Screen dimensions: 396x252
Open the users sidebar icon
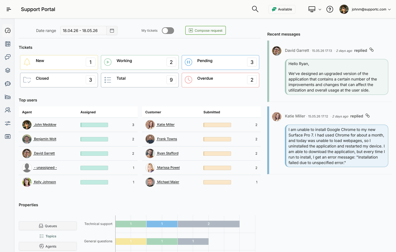(x=8, y=110)
